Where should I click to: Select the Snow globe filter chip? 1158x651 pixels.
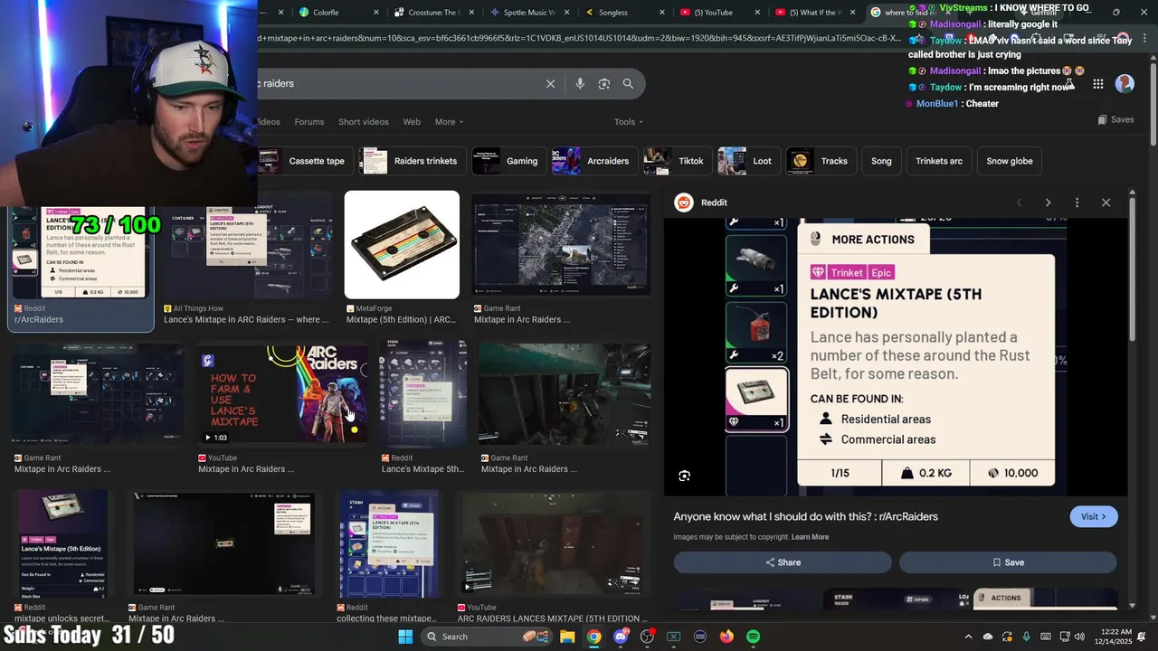tap(1009, 161)
